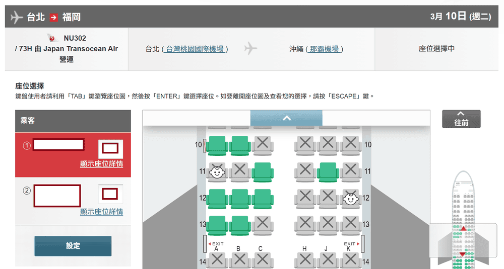
Task: Click the 座位選擇 heading
Action: coord(30,86)
